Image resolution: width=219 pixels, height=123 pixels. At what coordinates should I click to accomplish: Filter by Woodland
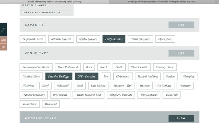51,104
